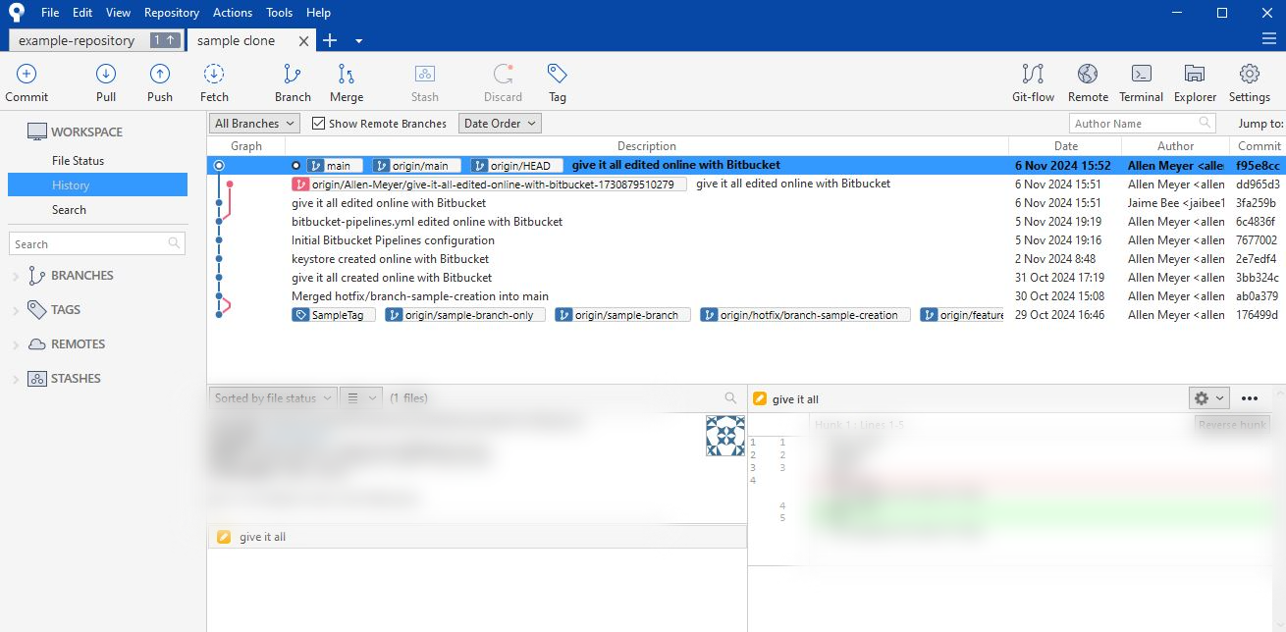This screenshot has height=632, width=1286.
Task: Click the Date column header
Action: point(1065,145)
